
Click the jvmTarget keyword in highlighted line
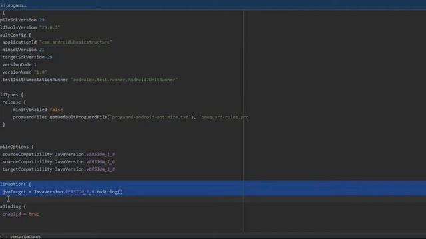(x=14, y=192)
